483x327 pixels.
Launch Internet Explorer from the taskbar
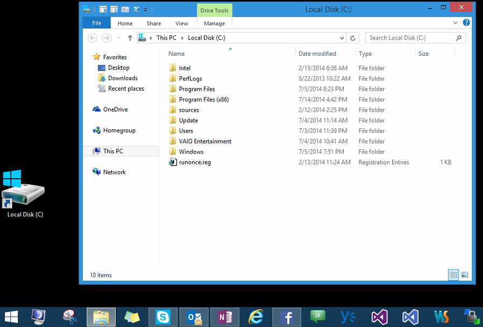point(256,316)
